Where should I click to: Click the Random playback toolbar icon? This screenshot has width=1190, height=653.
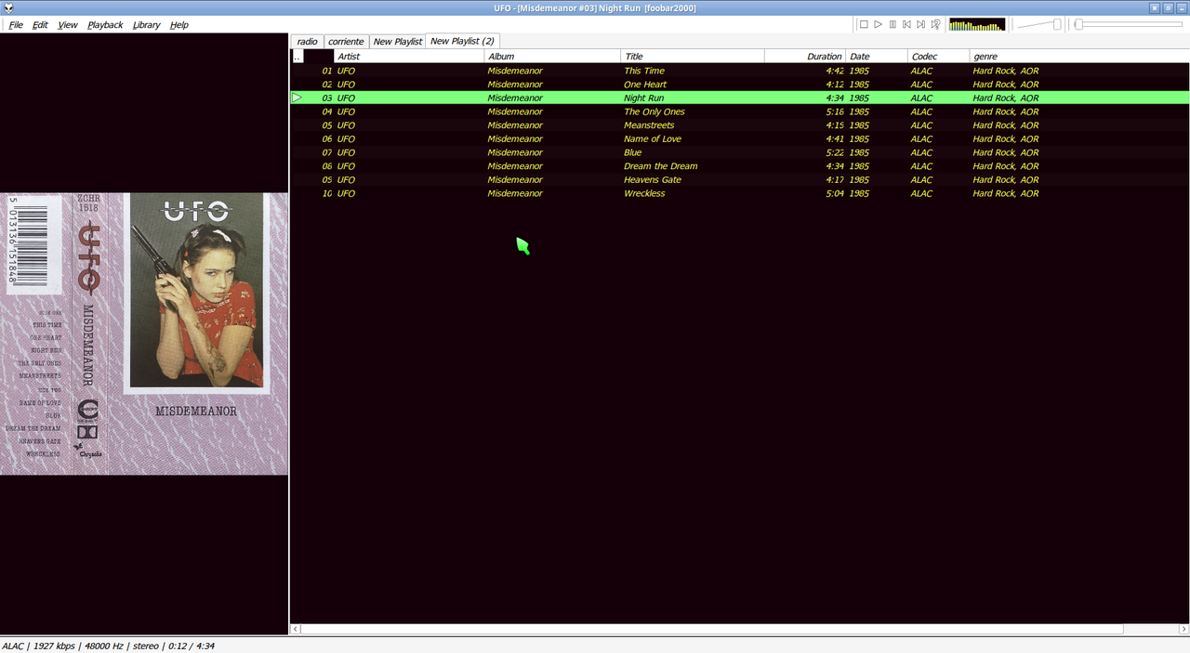tap(936, 24)
